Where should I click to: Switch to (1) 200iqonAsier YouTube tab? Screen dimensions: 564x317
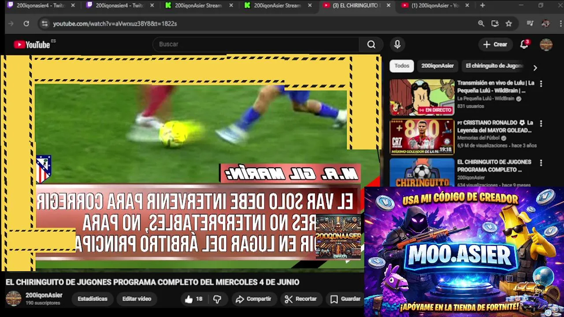point(435,6)
